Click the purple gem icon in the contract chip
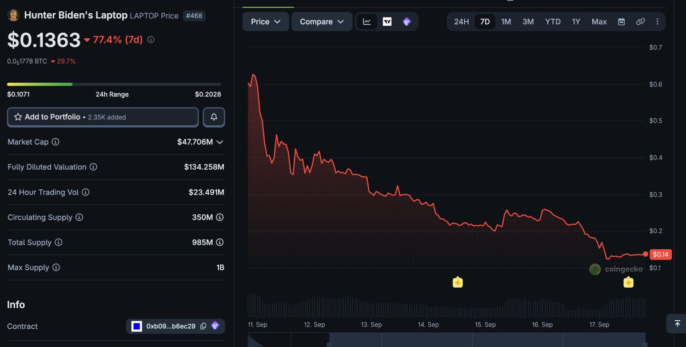686x347 pixels. [216, 326]
